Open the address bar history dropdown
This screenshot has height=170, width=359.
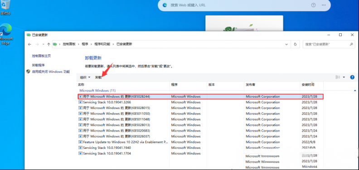coord(286,44)
